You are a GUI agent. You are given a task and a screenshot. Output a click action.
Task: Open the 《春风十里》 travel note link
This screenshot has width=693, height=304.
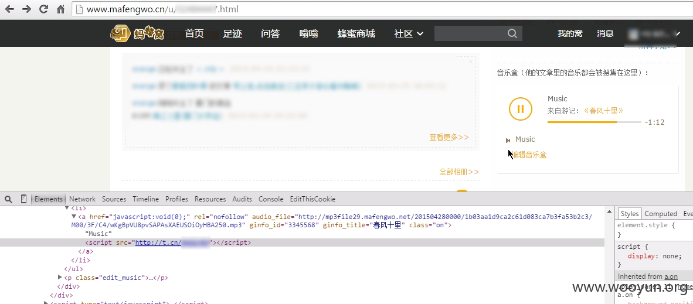[x=603, y=111]
